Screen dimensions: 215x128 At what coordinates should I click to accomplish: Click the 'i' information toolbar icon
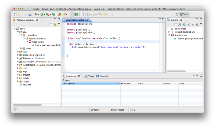[x=82, y=14]
